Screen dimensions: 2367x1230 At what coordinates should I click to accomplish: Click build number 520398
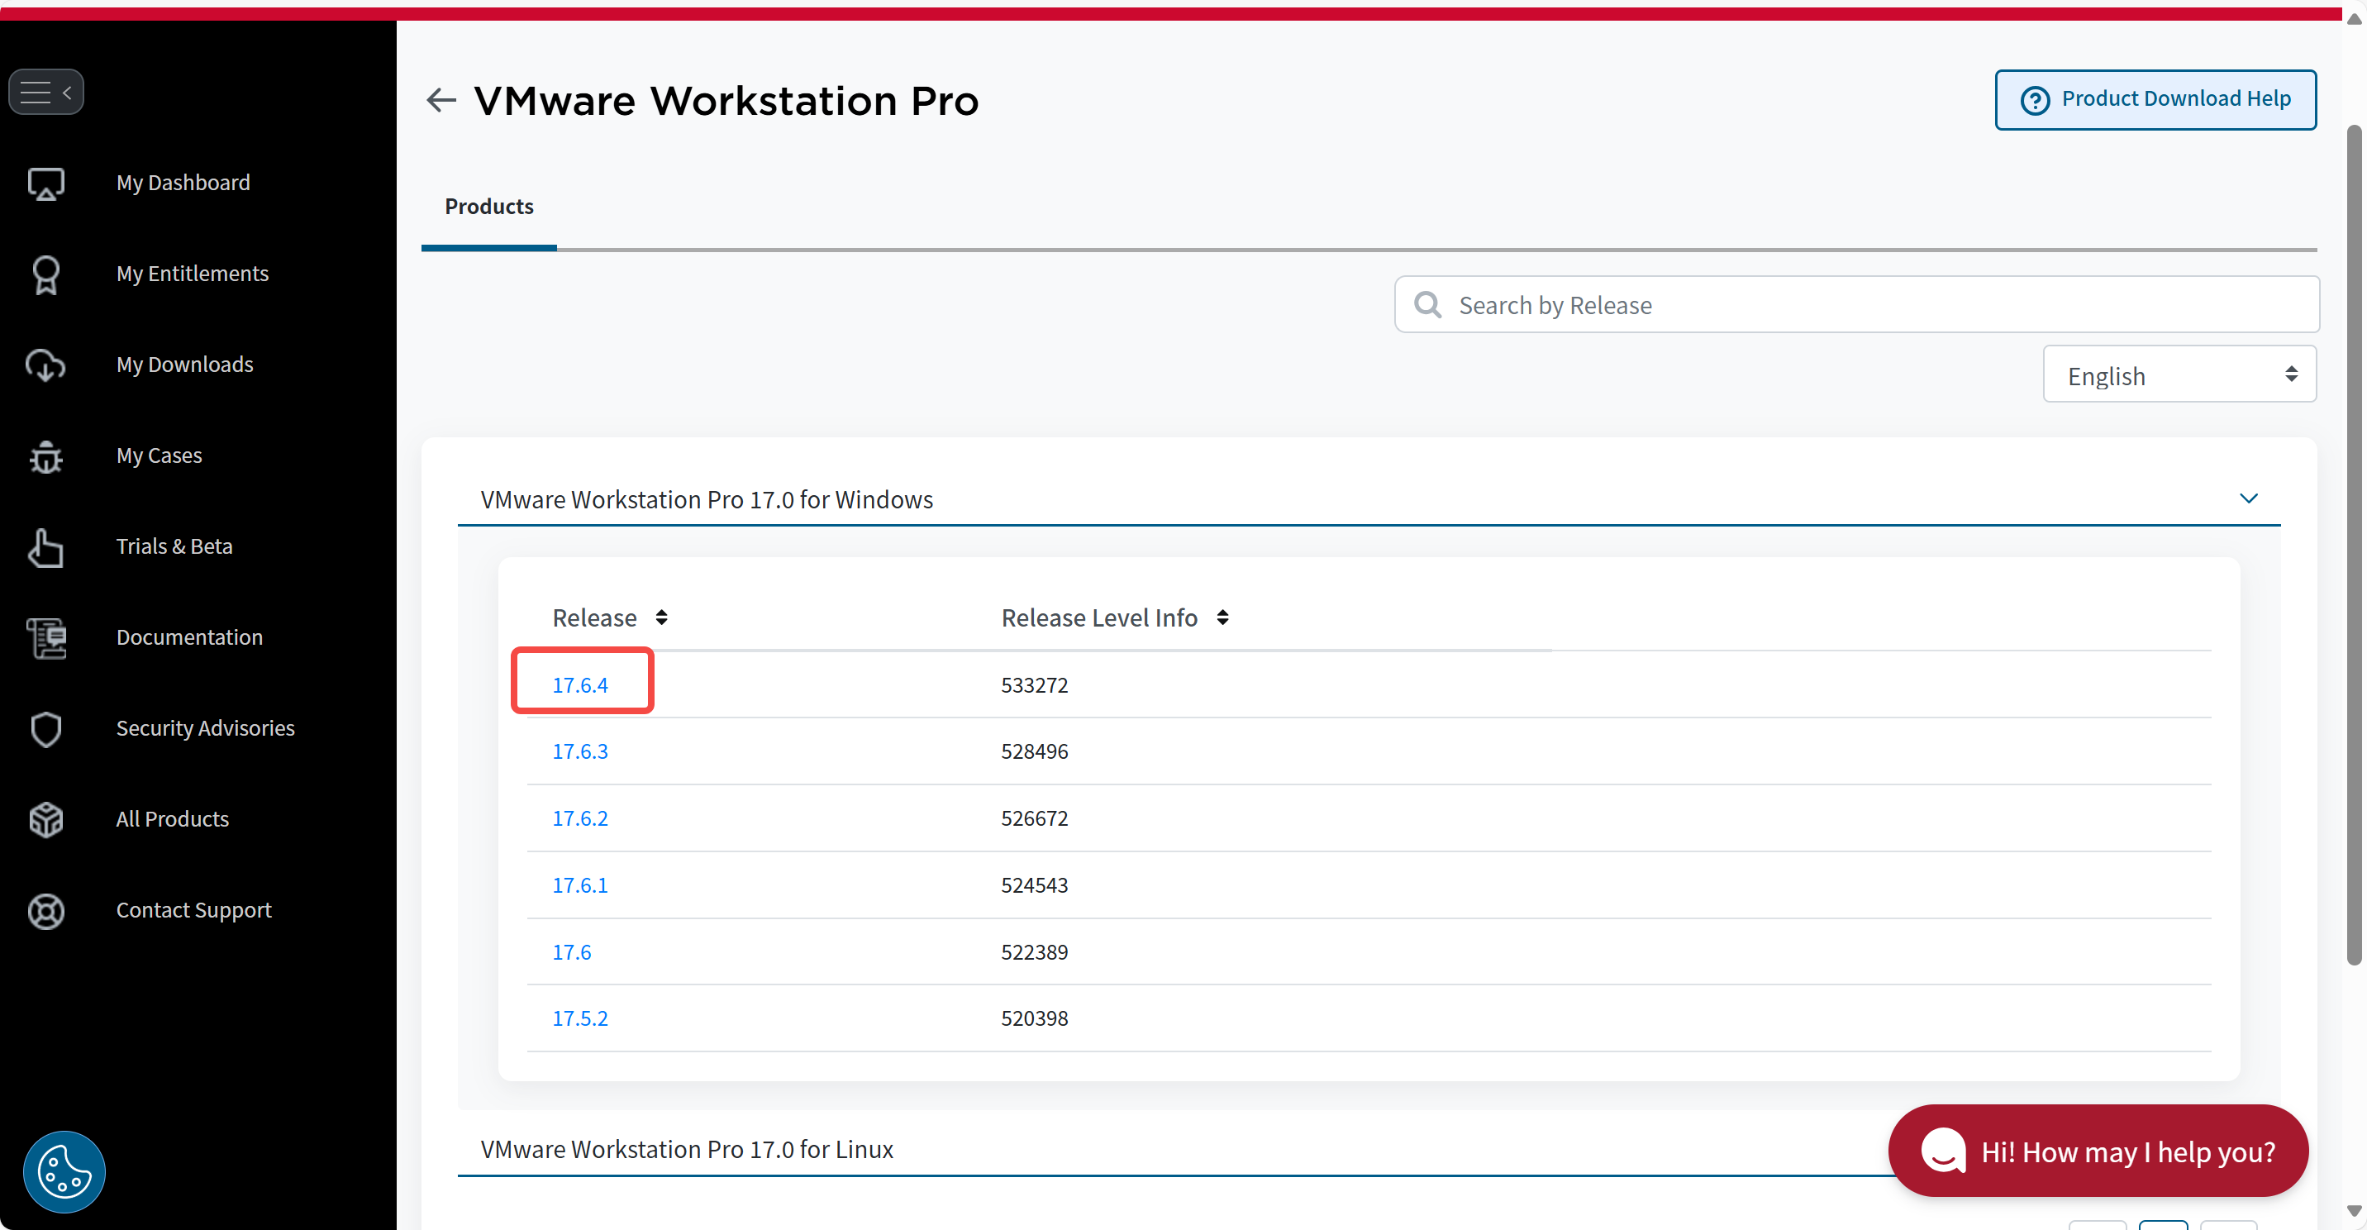1035,1018
